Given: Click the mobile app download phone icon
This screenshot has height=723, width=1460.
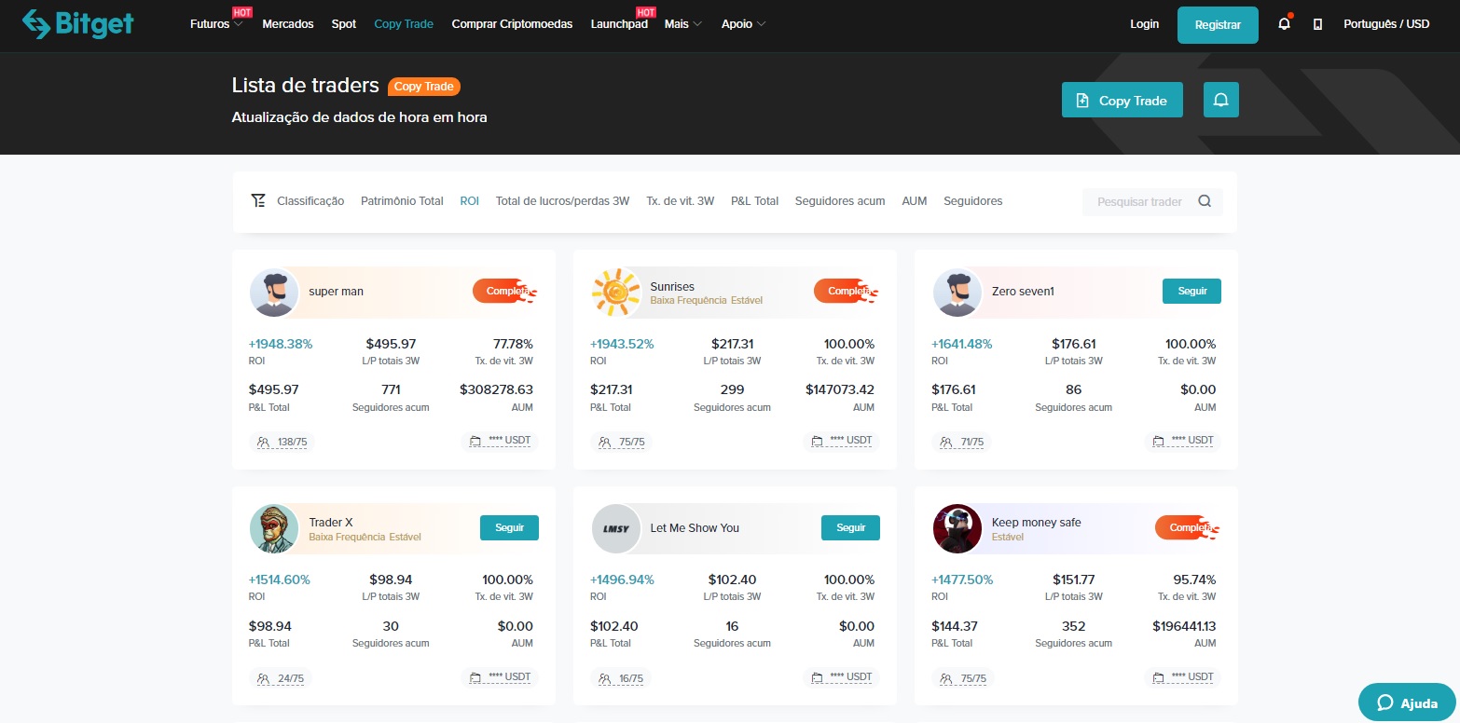Looking at the screenshot, I should (x=1317, y=24).
